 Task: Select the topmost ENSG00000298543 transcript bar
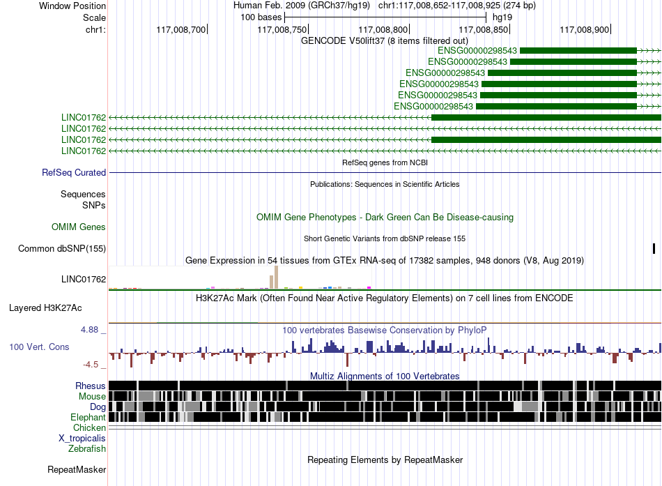point(578,51)
